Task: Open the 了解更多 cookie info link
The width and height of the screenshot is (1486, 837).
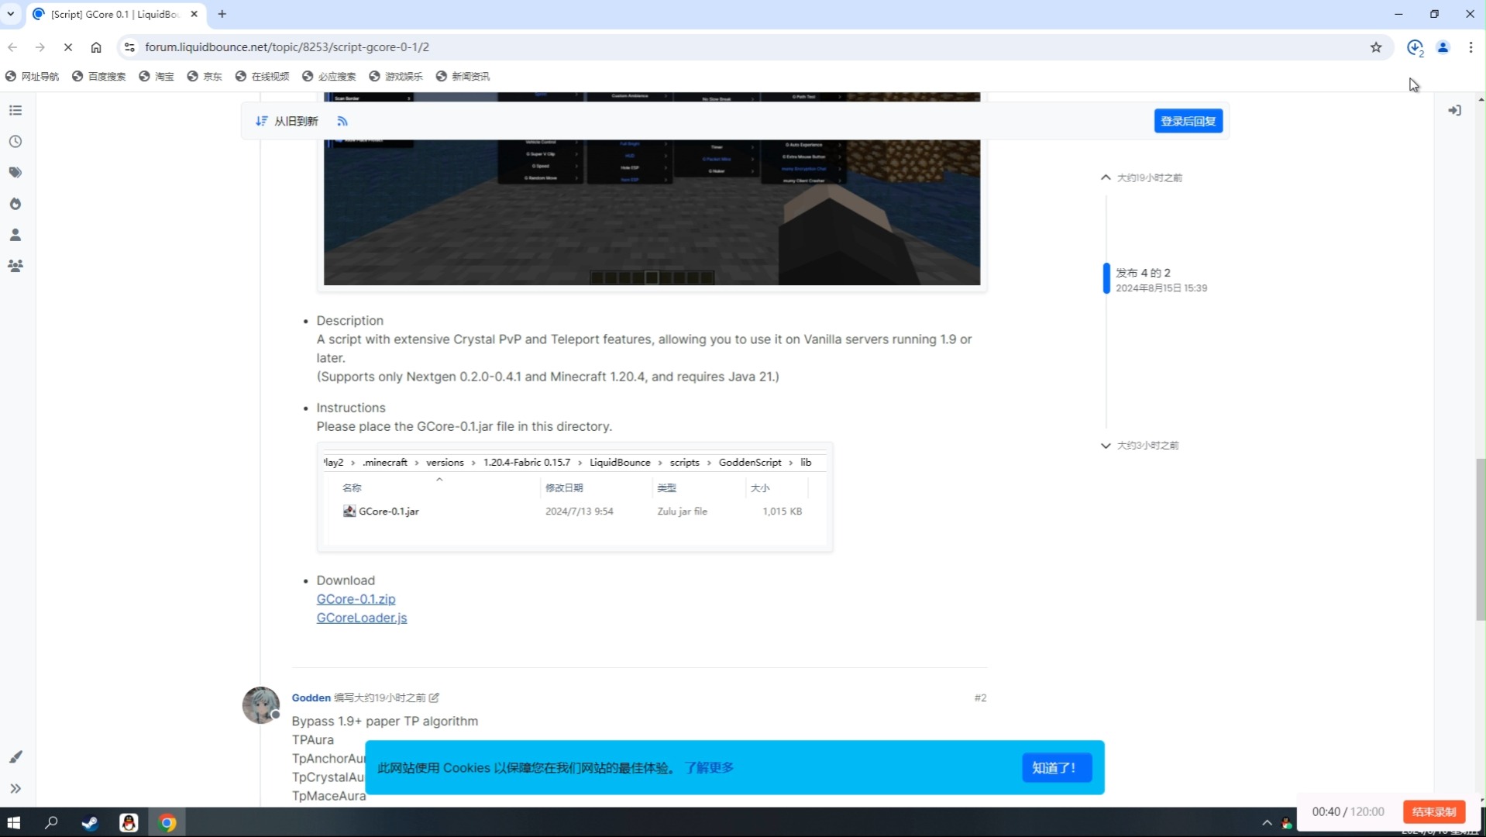Action: 709,768
